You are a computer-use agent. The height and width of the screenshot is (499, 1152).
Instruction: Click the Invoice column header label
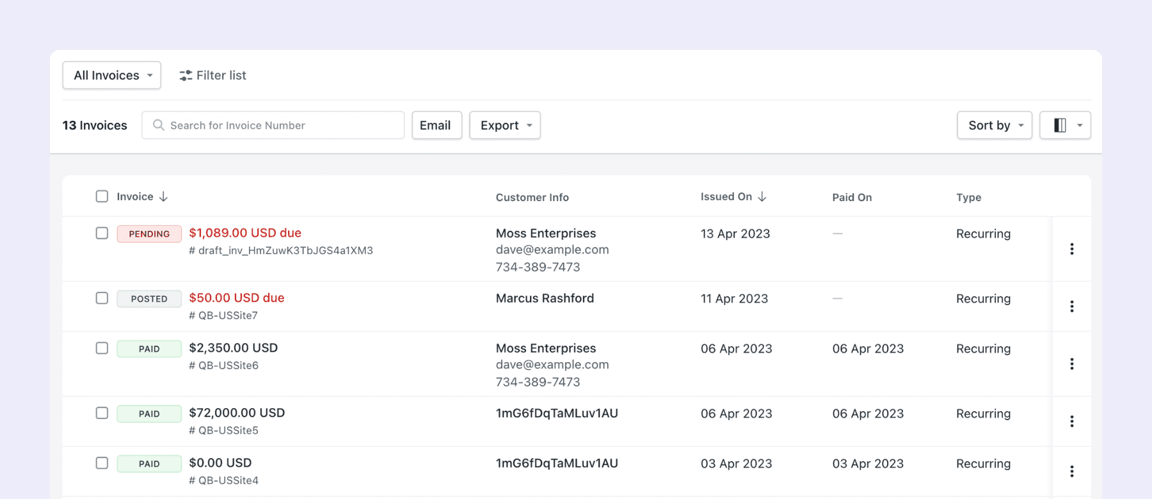[x=135, y=196]
